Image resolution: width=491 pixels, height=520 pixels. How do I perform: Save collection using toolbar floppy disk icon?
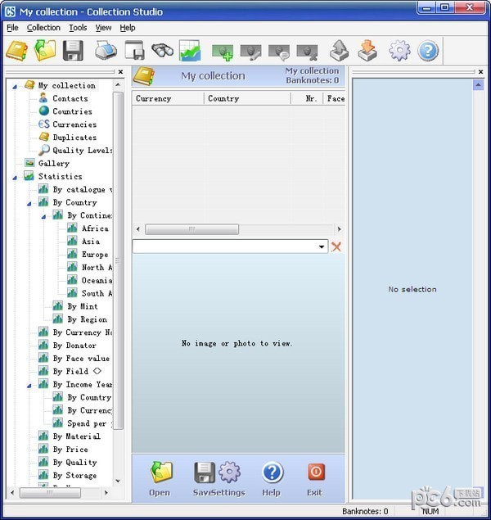(73, 51)
